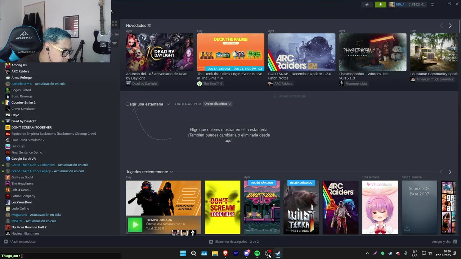
Task: Select DON'T SCREAM TOGETHER recent cover
Action: pyautogui.click(x=223, y=207)
